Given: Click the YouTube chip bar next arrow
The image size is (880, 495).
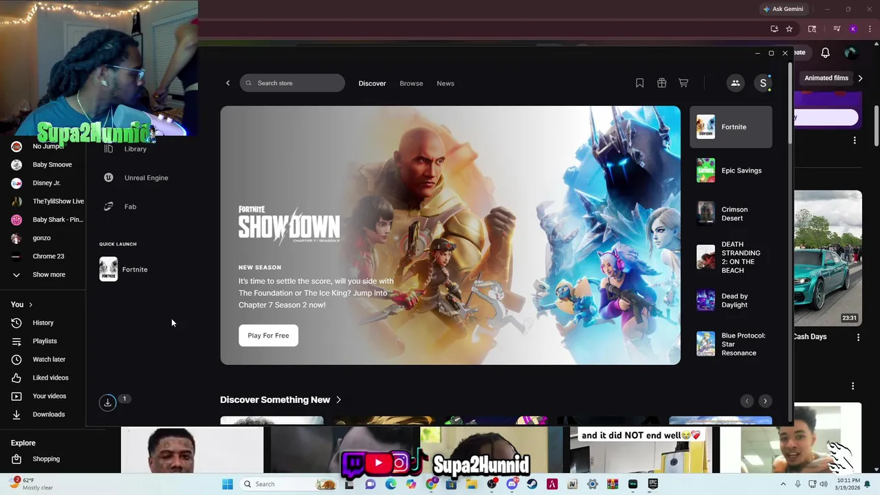Looking at the screenshot, I should coord(861,78).
